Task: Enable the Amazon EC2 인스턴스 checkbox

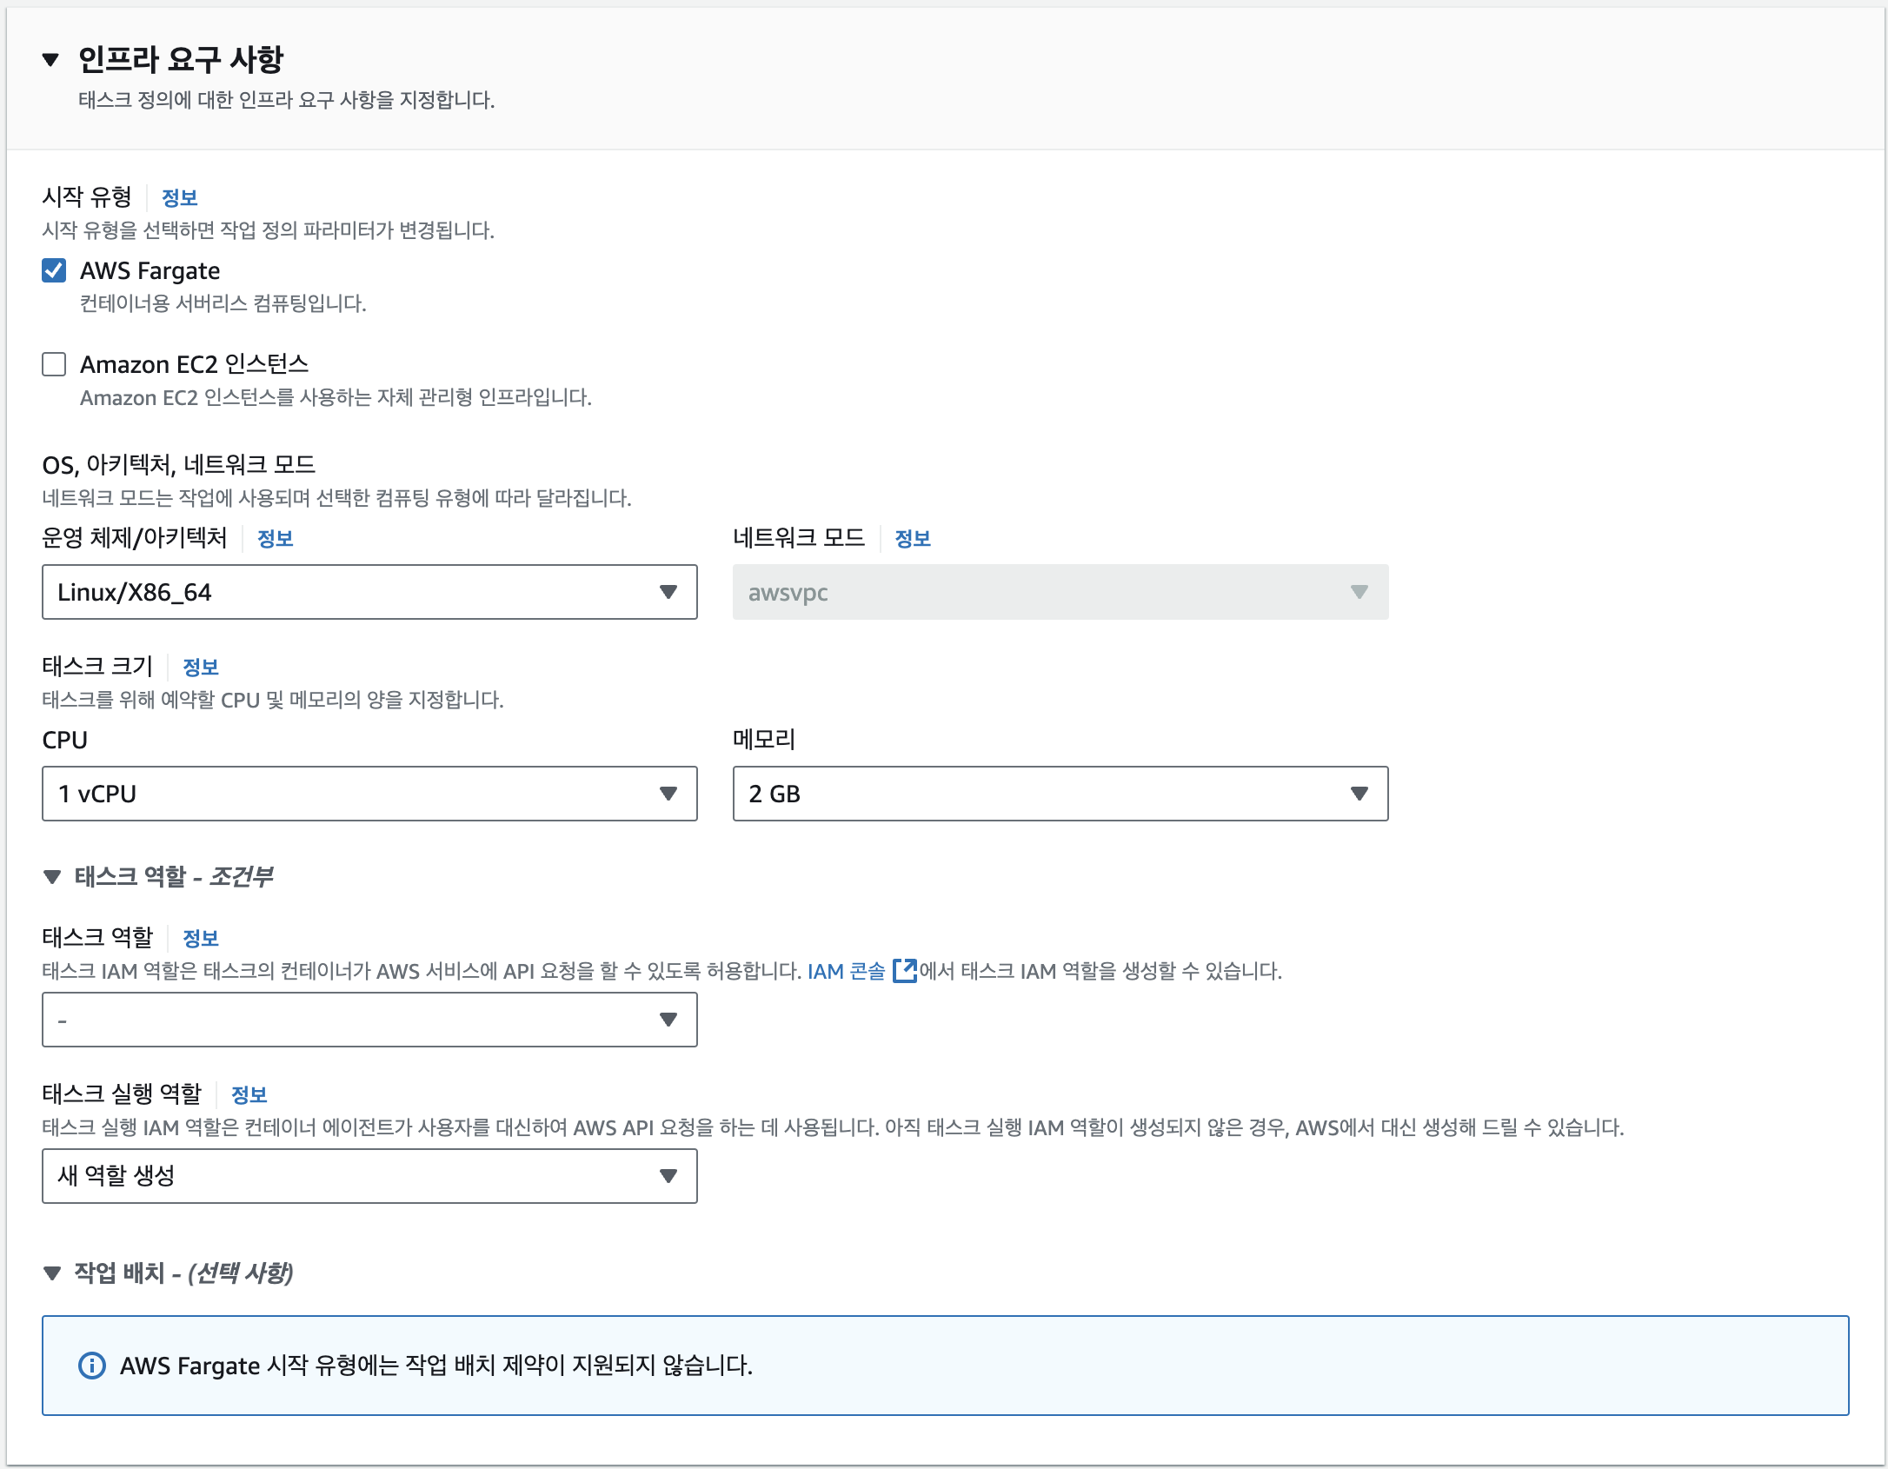Action: [x=54, y=364]
